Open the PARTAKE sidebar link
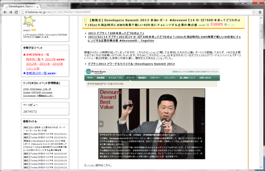This screenshot has width=265, height=171. [36, 92]
